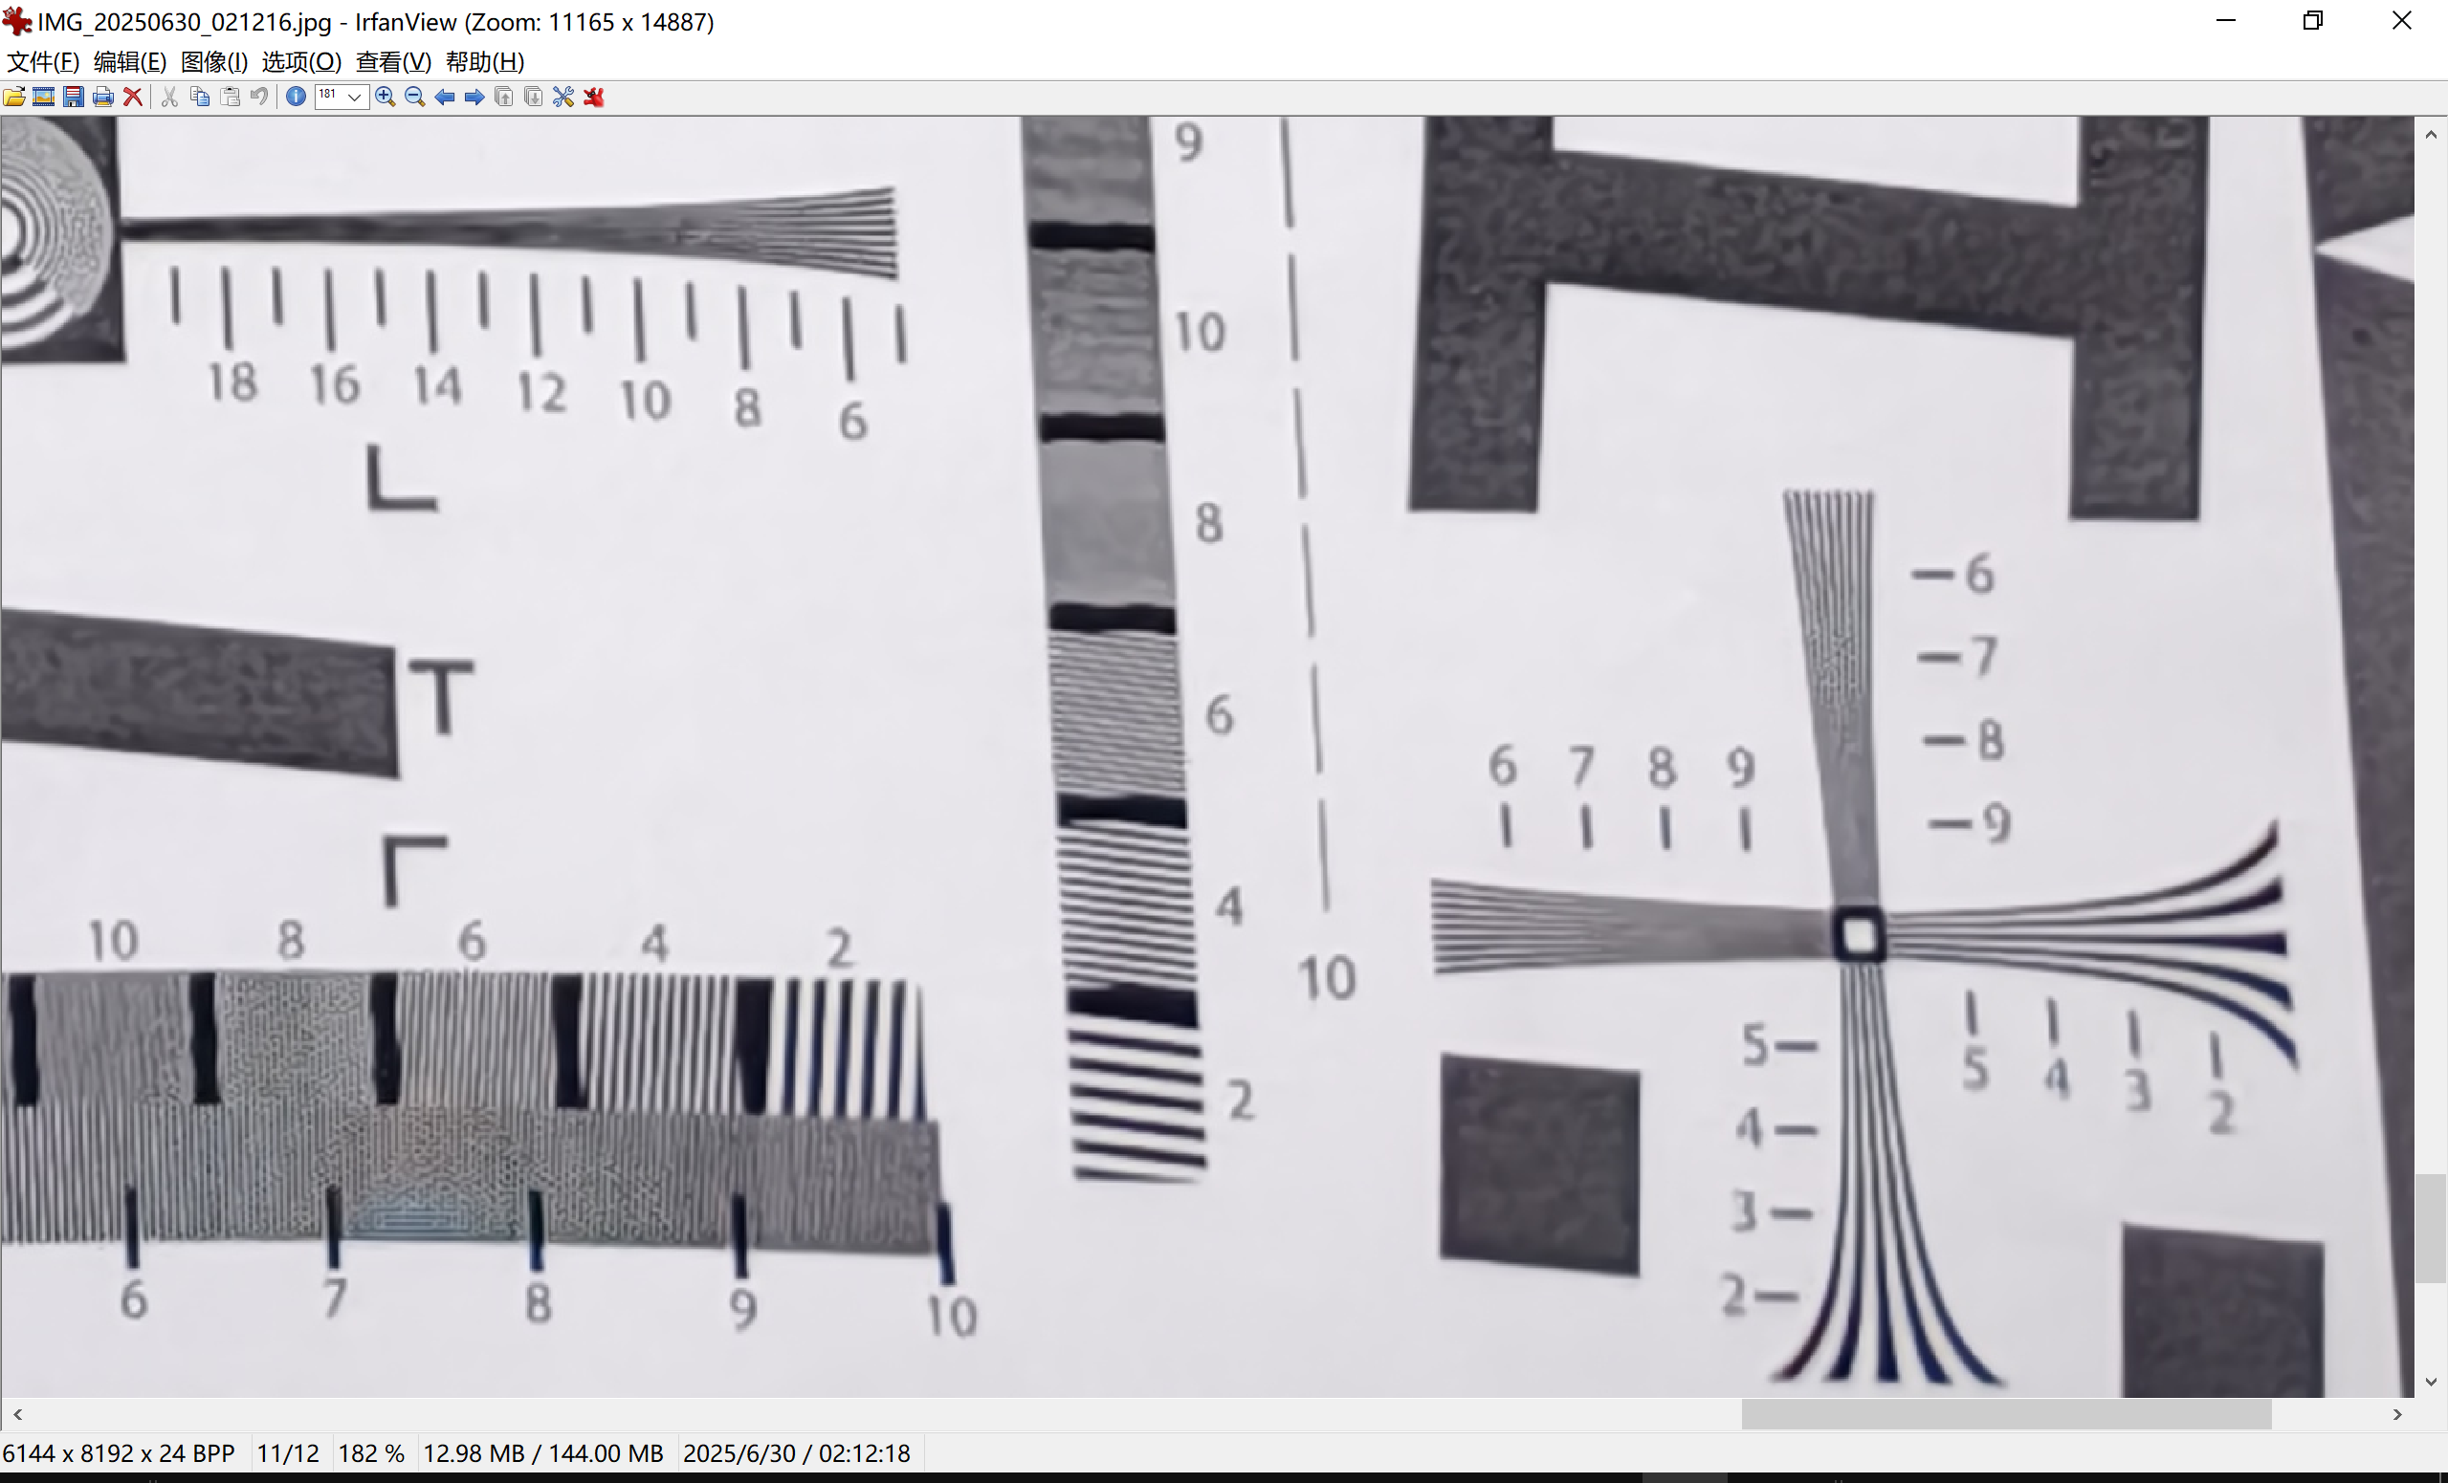Go to the next image with the right arrow

pos(474,97)
